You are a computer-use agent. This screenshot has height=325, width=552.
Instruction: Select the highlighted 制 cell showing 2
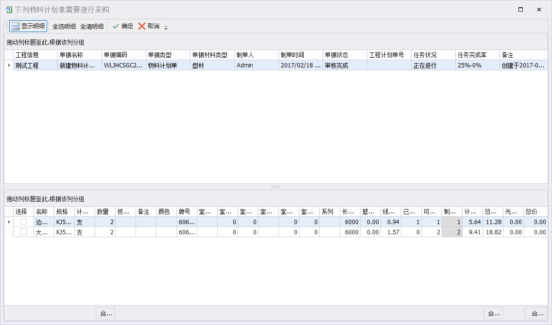(x=452, y=232)
